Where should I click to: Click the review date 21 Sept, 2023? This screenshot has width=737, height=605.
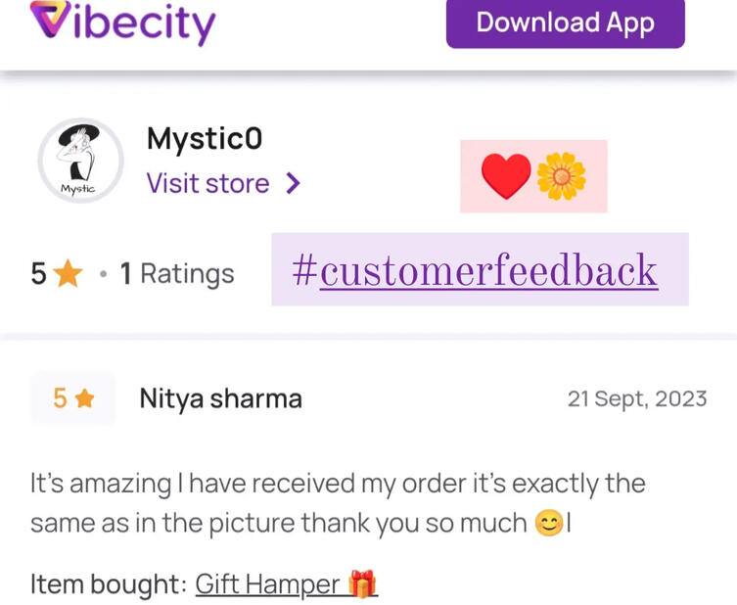click(x=637, y=399)
